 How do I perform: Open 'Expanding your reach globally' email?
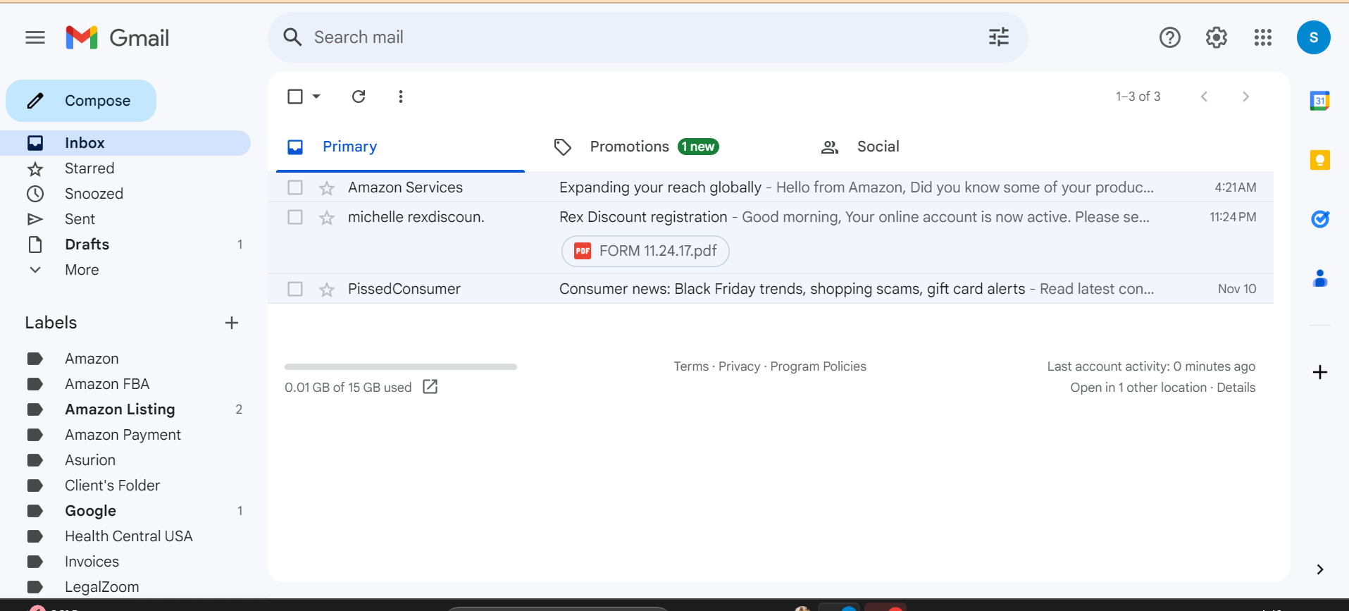(771, 187)
